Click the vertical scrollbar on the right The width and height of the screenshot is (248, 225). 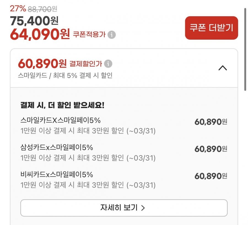(x=245, y=49)
